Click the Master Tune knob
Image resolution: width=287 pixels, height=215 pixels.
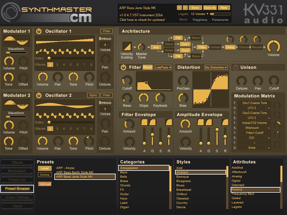141,47
